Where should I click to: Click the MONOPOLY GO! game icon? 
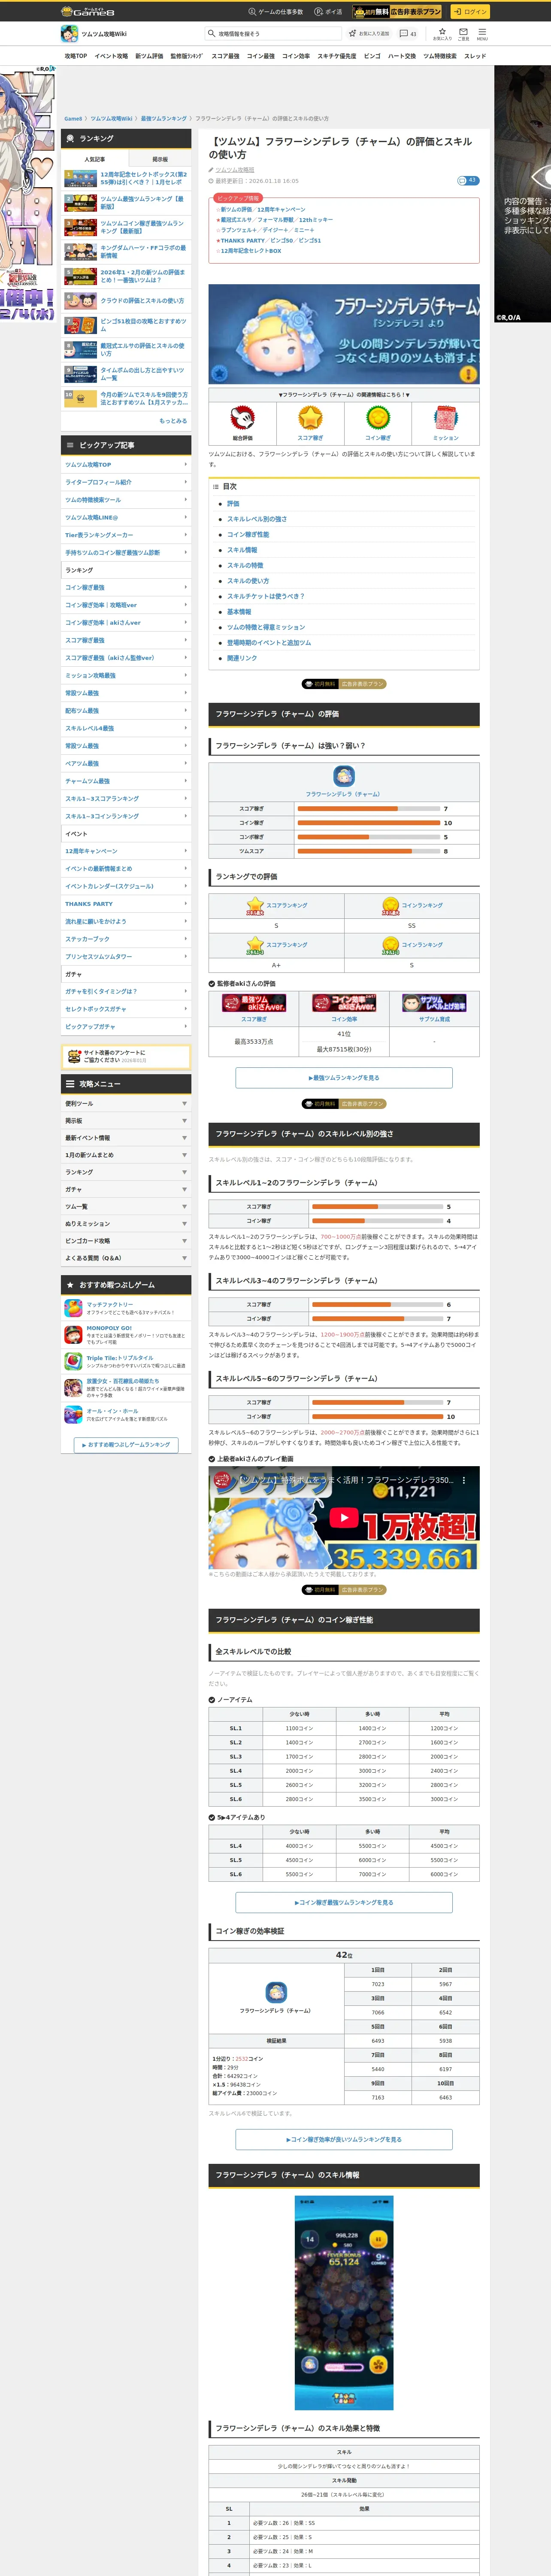(x=73, y=1335)
